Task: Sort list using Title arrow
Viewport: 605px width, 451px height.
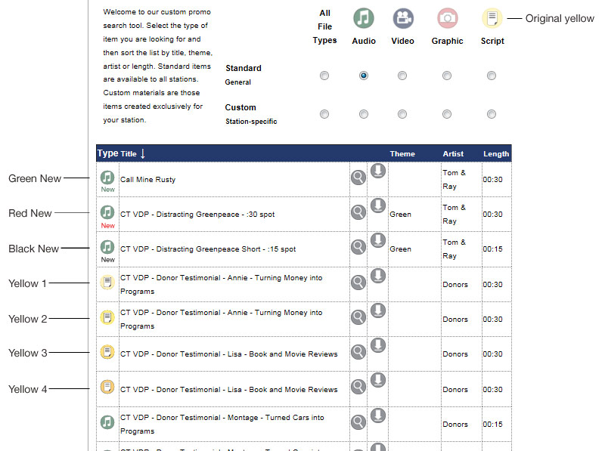Action: [143, 154]
